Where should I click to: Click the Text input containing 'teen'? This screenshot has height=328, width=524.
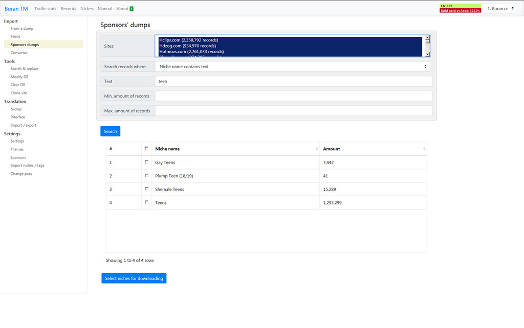point(293,81)
